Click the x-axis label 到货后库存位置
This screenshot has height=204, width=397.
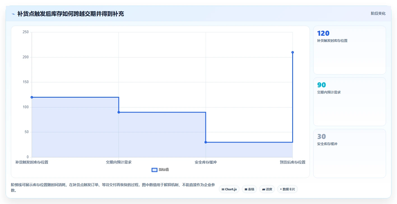[292, 162]
